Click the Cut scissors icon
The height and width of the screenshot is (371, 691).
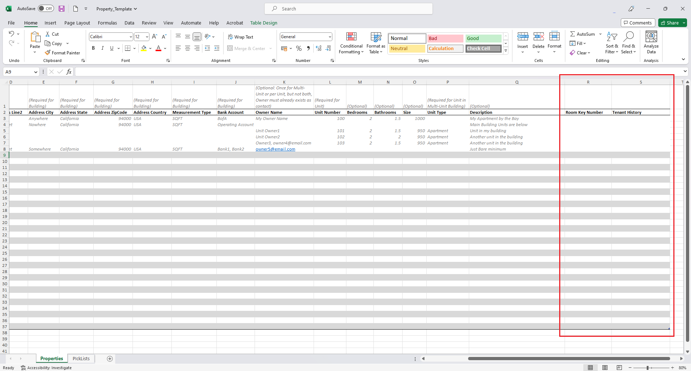48,34
